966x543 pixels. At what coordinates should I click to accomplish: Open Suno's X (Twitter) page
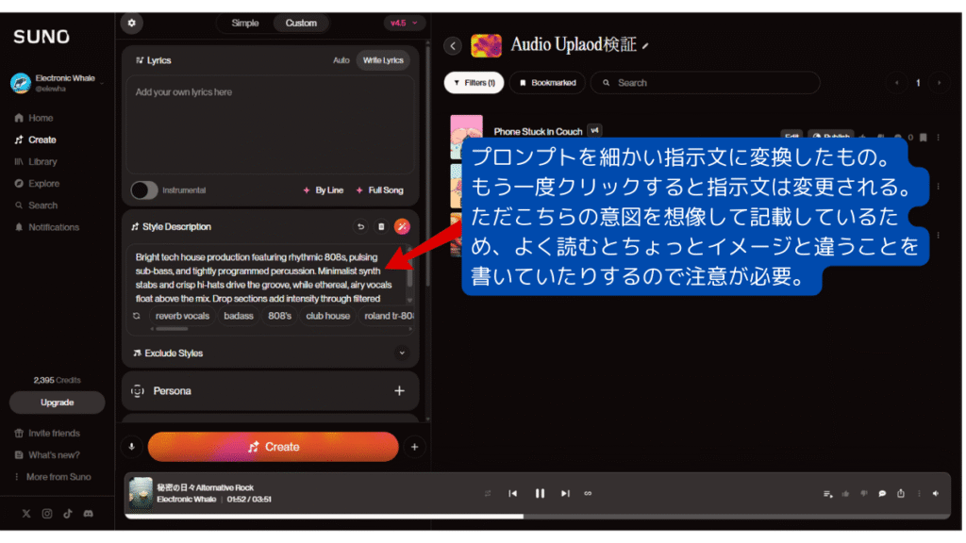tap(25, 514)
